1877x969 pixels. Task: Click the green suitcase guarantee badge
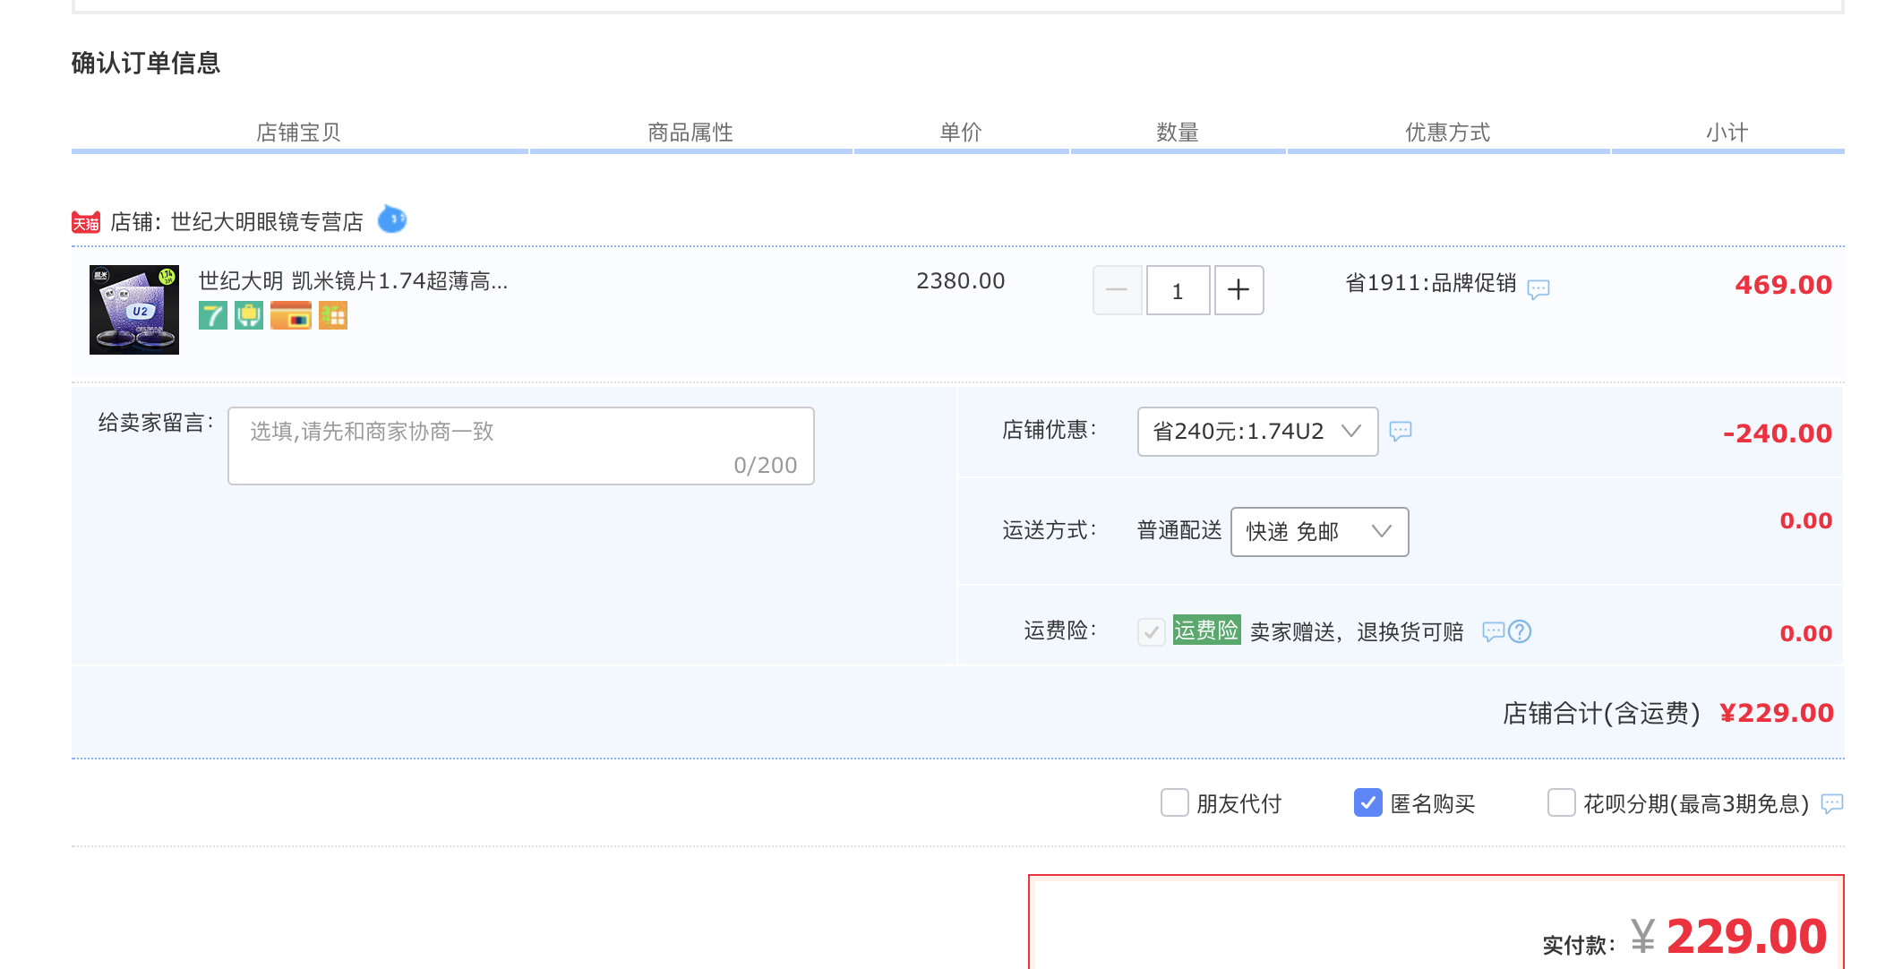[249, 315]
